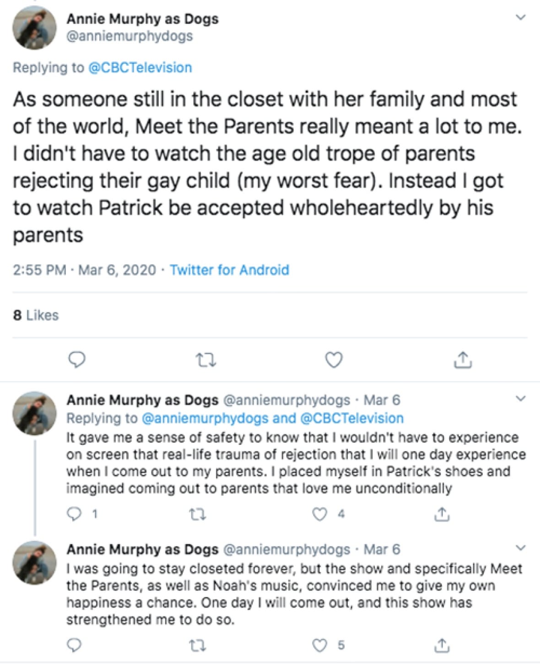Retweet the 'sense of safety' reply tweet
Image resolution: width=540 pixels, height=664 pixels.
(x=198, y=515)
